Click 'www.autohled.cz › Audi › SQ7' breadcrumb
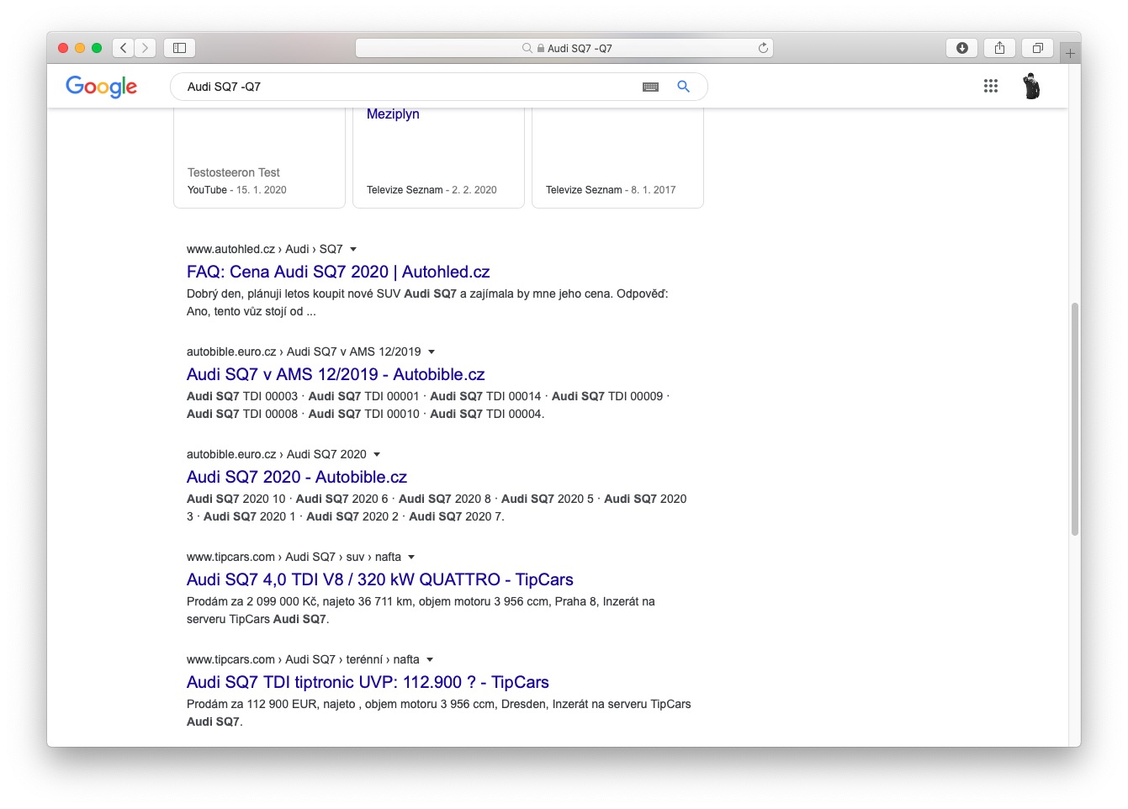The height and width of the screenshot is (809, 1128). [x=265, y=249]
